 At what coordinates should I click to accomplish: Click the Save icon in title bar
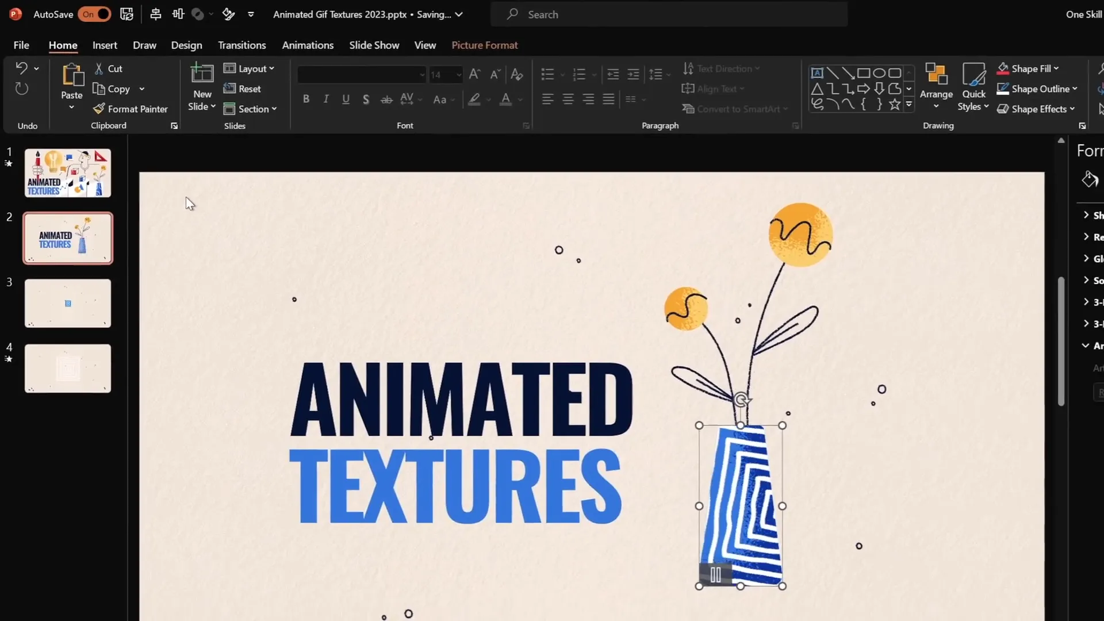coord(126,14)
